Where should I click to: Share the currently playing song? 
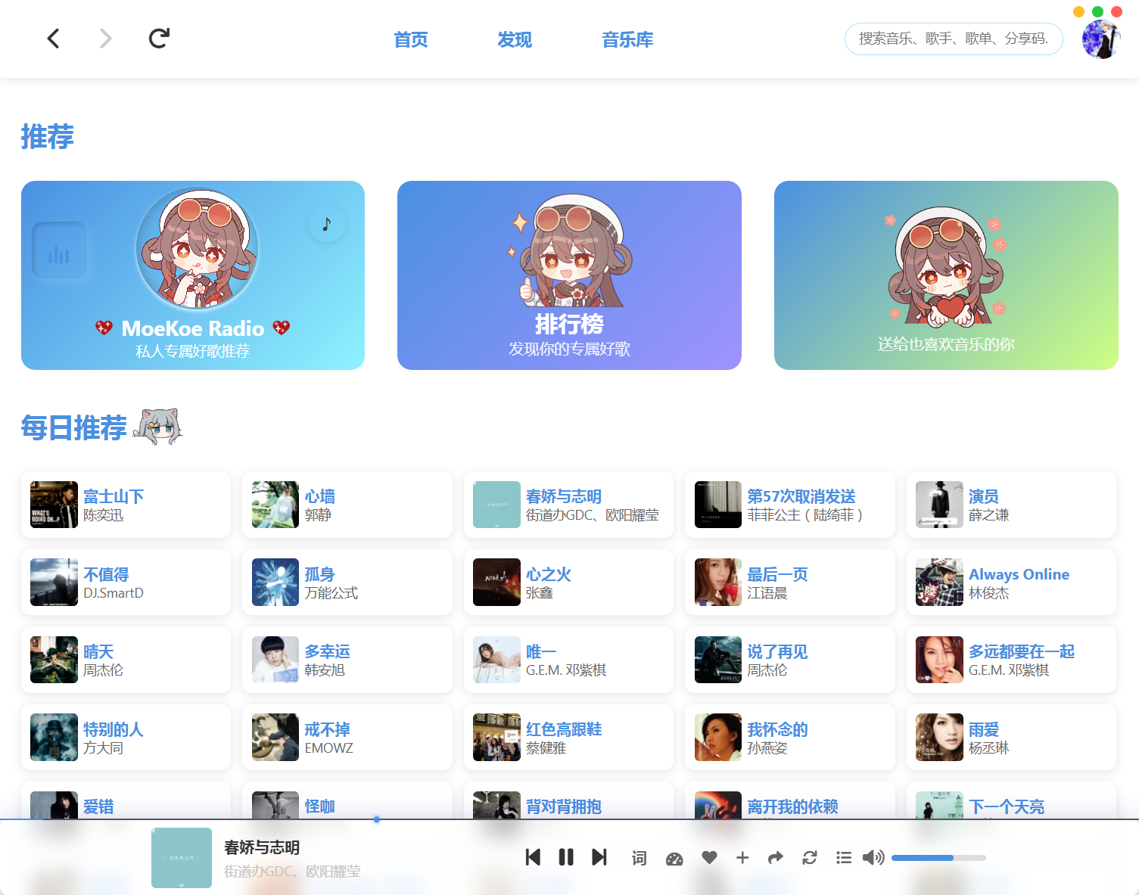775,857
